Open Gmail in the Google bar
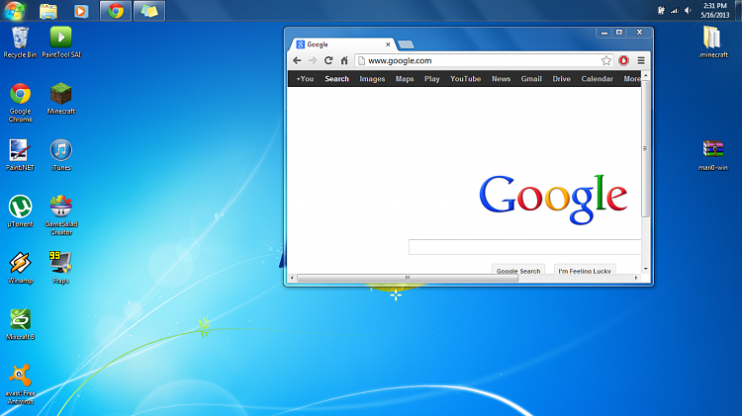This screenshot has height=416, width=742. 531,79
